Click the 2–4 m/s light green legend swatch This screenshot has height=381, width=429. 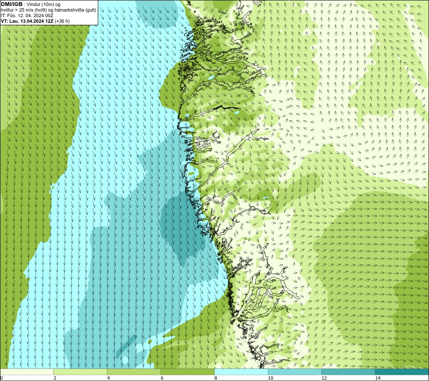click(81, 372)
